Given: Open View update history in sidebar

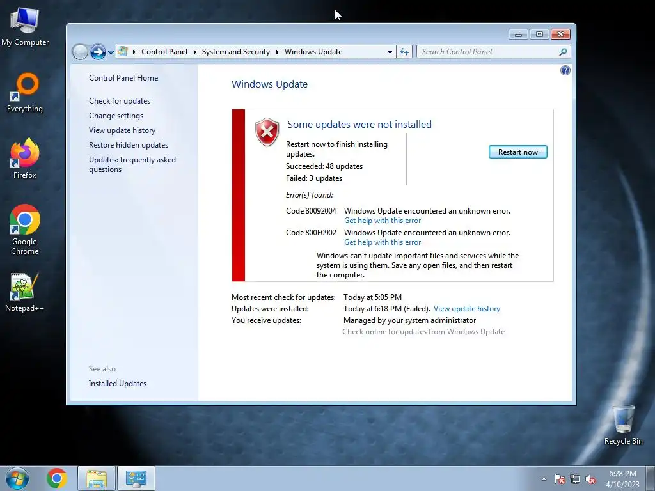Looking at the screenshot, I should click(122, 130).
